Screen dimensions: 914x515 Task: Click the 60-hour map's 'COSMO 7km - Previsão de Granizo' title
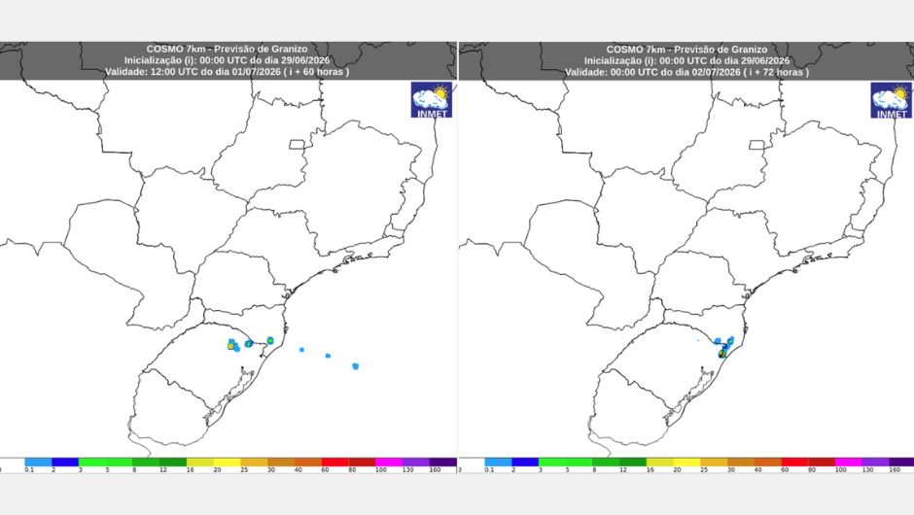227,49
